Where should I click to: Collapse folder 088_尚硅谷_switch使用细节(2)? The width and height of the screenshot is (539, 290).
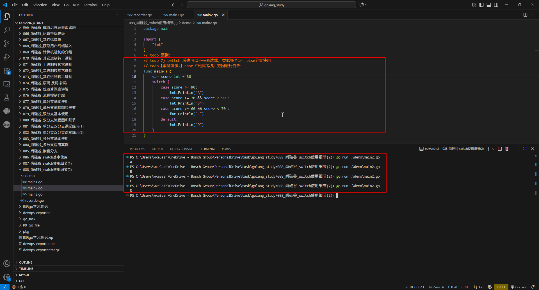(69, 169)
